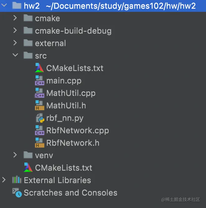
Task: Click the ~/Documents/study/games102/hw/hw2 path text
Action: coord(121,6)
